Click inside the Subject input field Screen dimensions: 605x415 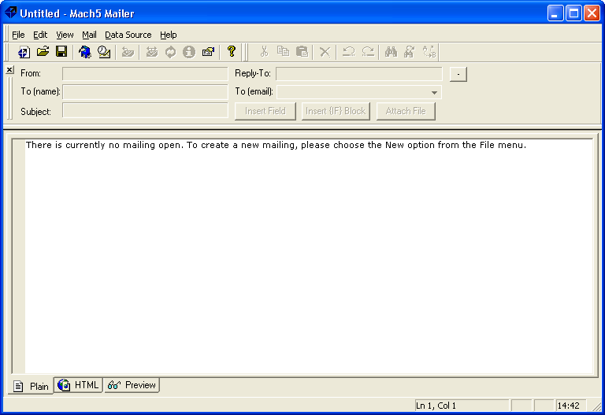(145, 111)
